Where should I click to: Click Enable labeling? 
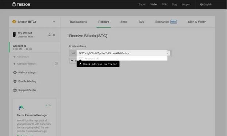(27, 81)
